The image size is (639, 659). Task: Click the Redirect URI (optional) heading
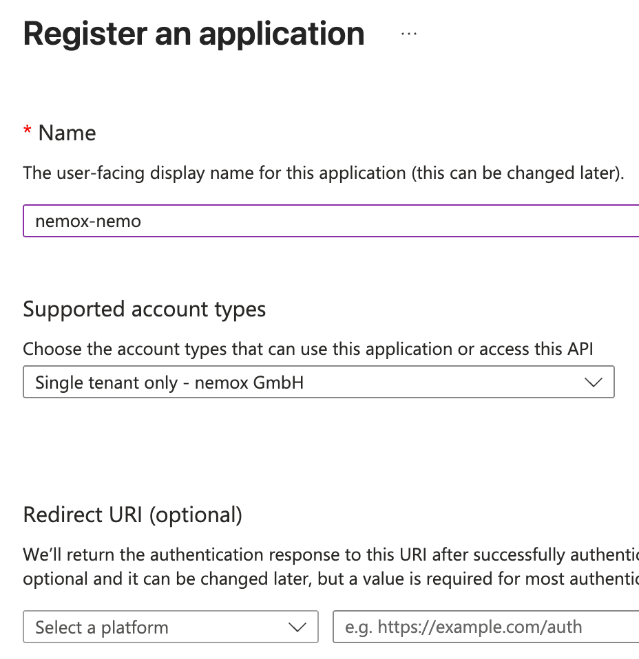coord(132,515)
